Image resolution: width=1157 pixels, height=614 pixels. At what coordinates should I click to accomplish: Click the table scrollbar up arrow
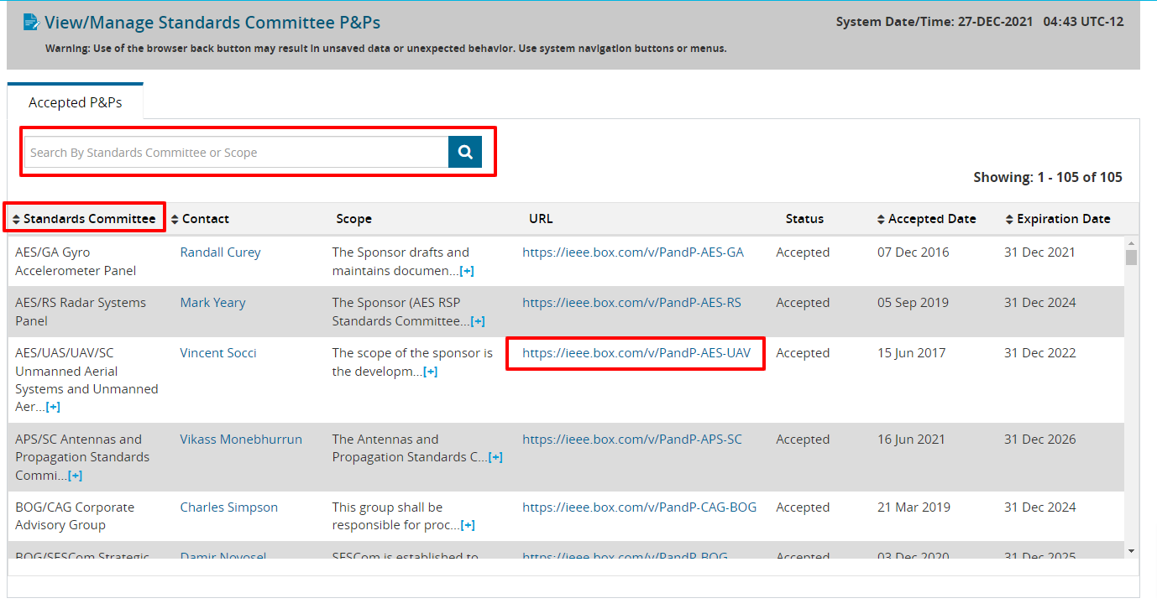pos(1131,243)
